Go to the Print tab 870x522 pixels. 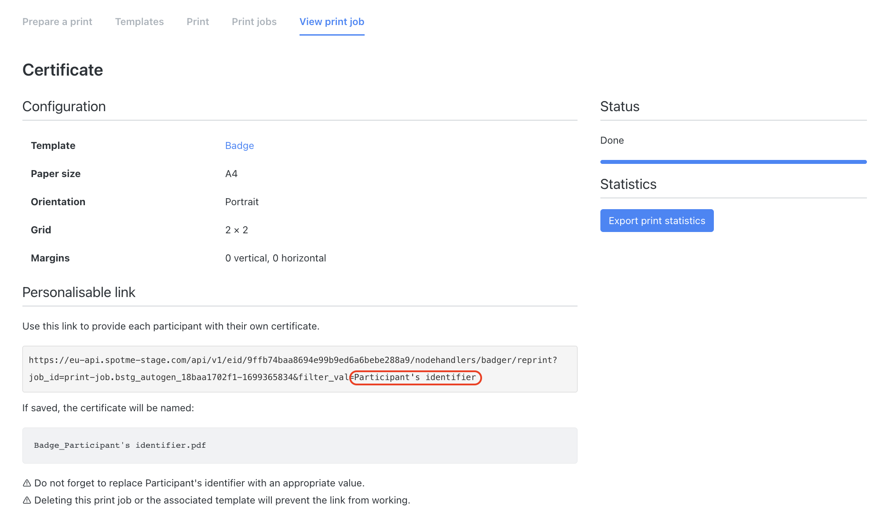click(197, 22)
